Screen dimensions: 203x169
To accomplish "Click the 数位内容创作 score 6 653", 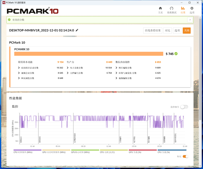I will [x=158, y=62].
